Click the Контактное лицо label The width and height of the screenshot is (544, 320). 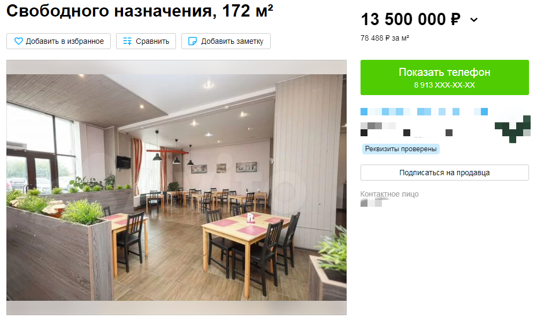point(389,194)
